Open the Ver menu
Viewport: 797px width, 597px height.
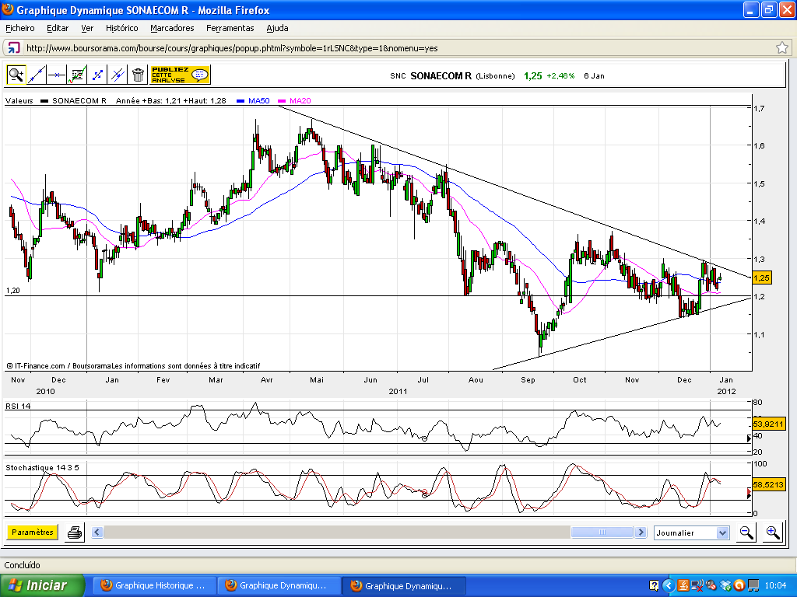click(x=87, y=28)
